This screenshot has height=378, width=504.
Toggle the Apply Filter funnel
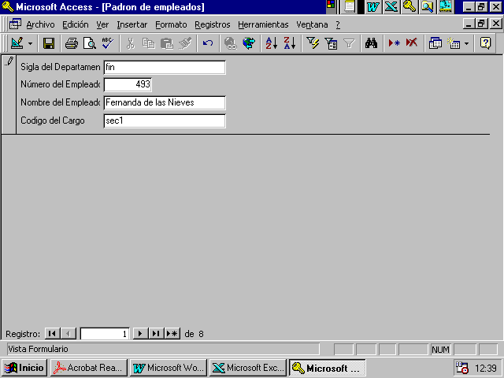click(x=349, y=43)
